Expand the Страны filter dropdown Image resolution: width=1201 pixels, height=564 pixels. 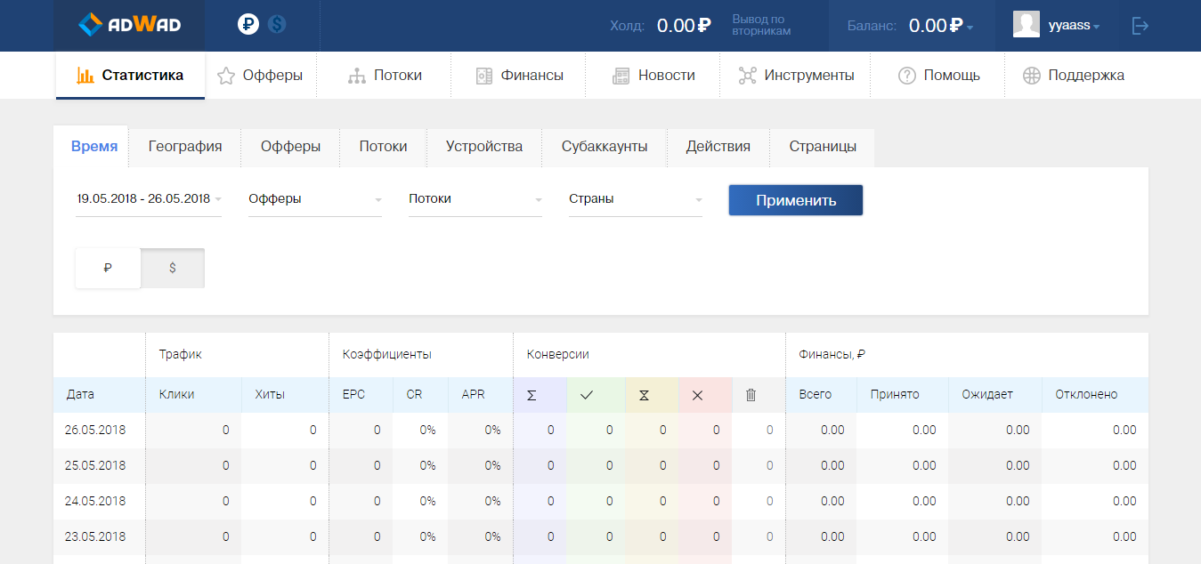[636, 199]
